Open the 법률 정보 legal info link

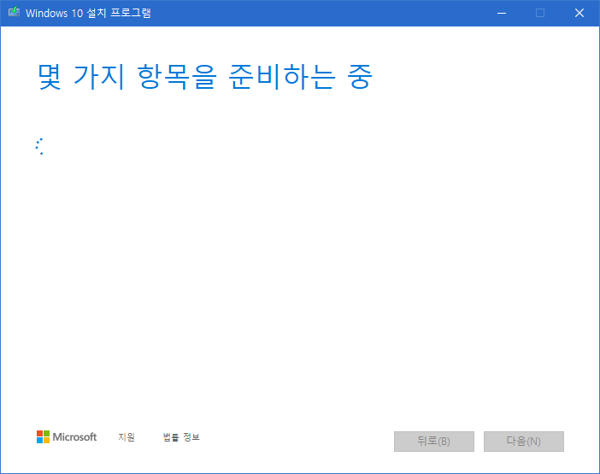point(181,437)
